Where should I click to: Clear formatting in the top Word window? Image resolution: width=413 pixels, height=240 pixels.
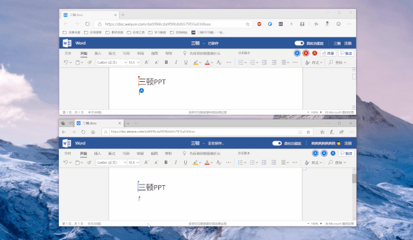click(x=219, y=63)
